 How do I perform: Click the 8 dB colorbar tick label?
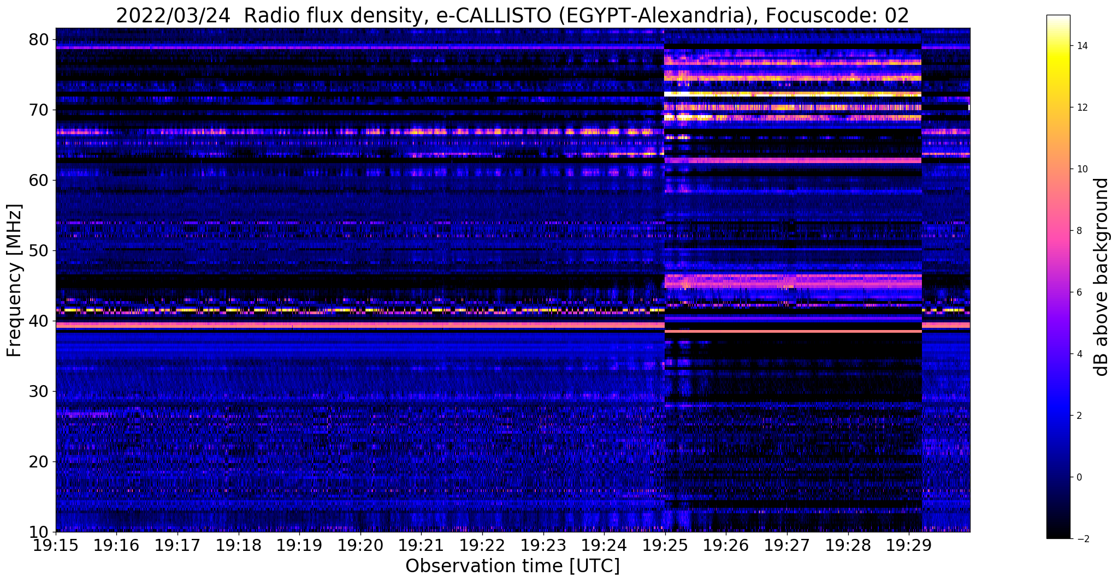[x=1079, y=231]
